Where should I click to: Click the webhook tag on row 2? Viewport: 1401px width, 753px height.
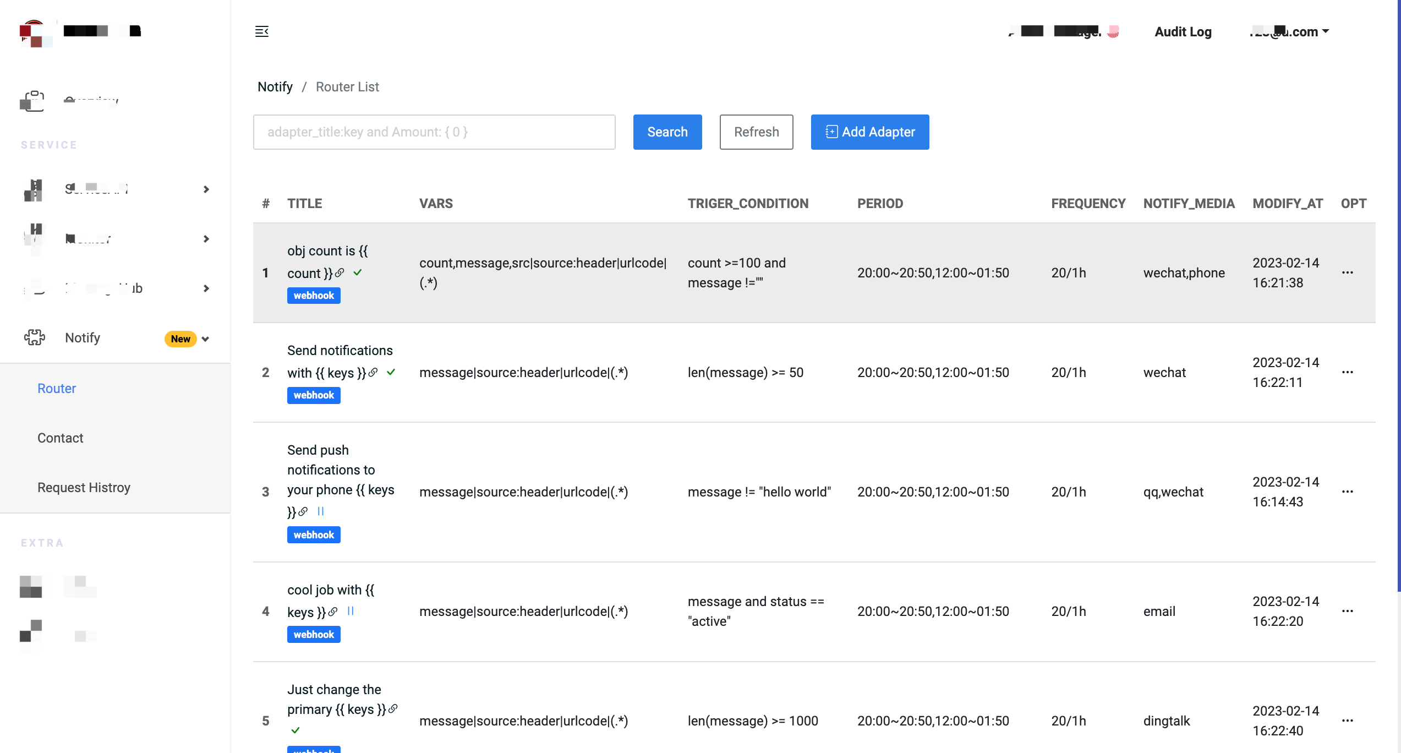pyautogui.click(x=314, y=395)
